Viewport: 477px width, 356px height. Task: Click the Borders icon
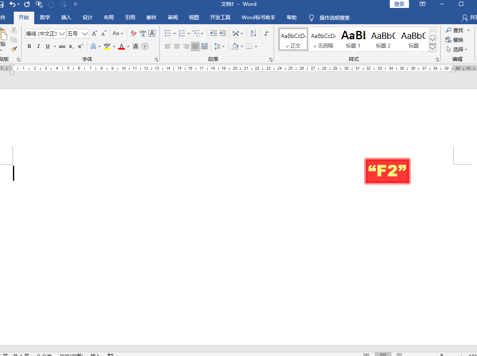249,46
